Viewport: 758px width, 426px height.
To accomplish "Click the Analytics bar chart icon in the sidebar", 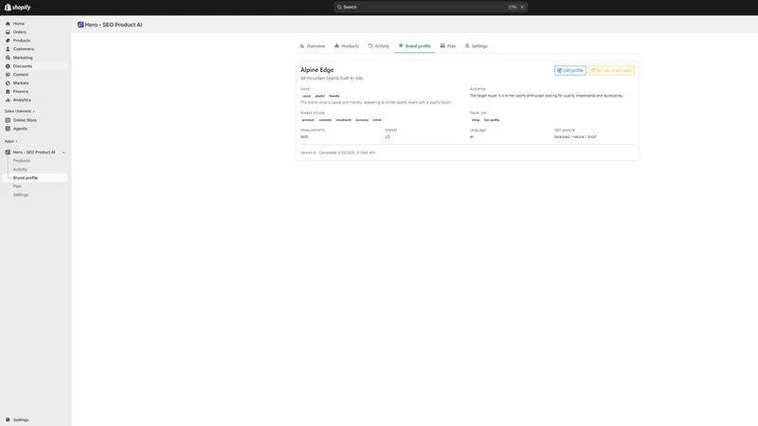I will pyautogui.click(x=8, y=100).
